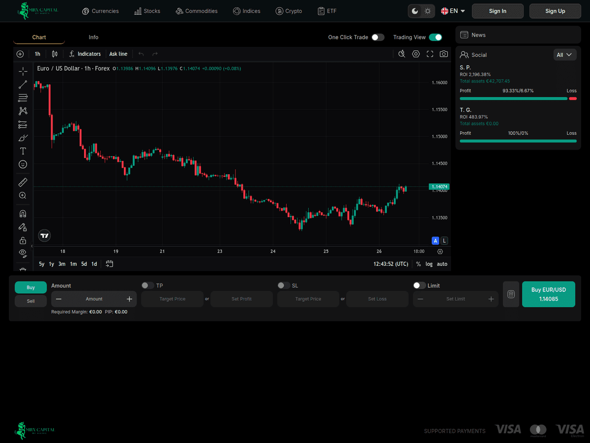Viewport: 590px width, 443px height.
Task: Enter fullscreen chart mode
Action: pos(430,54)
